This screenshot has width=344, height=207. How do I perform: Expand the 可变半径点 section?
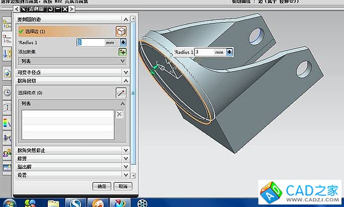point(124,73)
